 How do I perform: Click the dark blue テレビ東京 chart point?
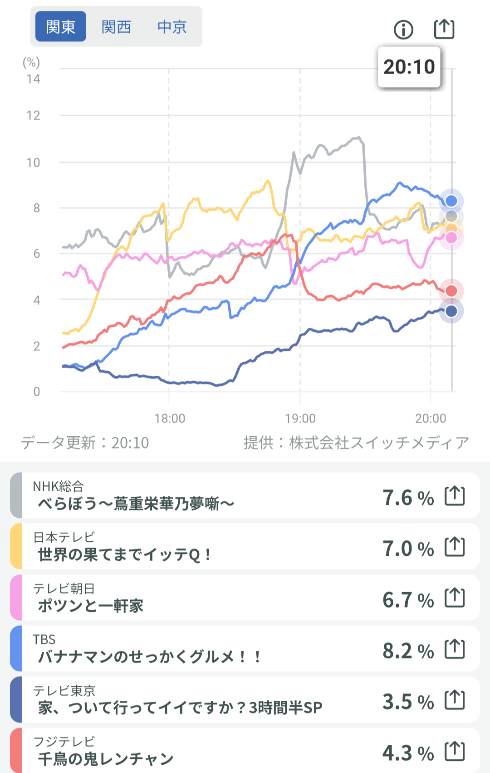click(x=451, y=311)
